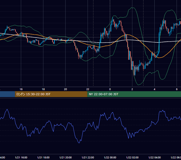Click the 1/22 04:00 date label
The image size is (181, 160).
tap(155, 158)
